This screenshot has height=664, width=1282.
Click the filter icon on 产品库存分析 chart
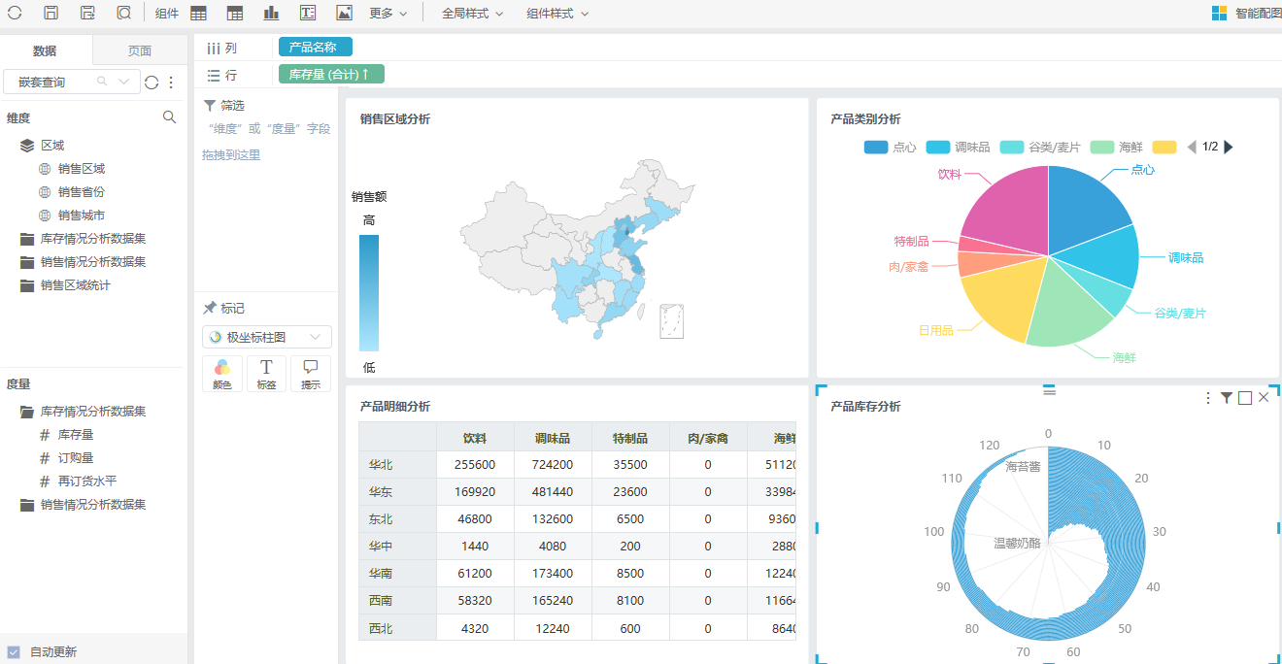[1227, 398]
